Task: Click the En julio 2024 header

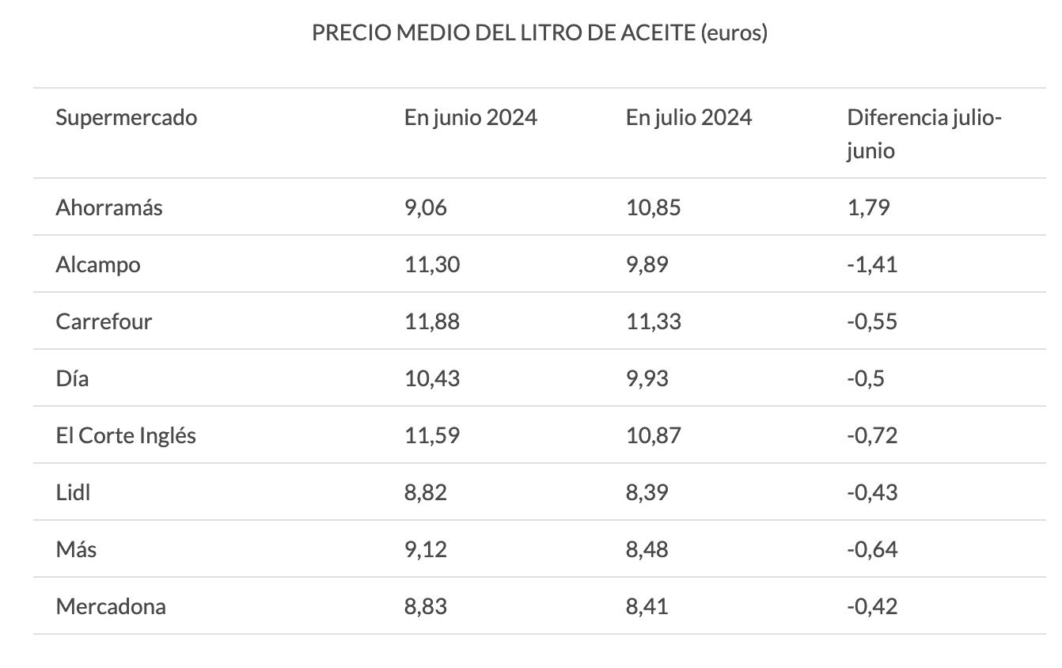Action: click(x=688, y=118)
